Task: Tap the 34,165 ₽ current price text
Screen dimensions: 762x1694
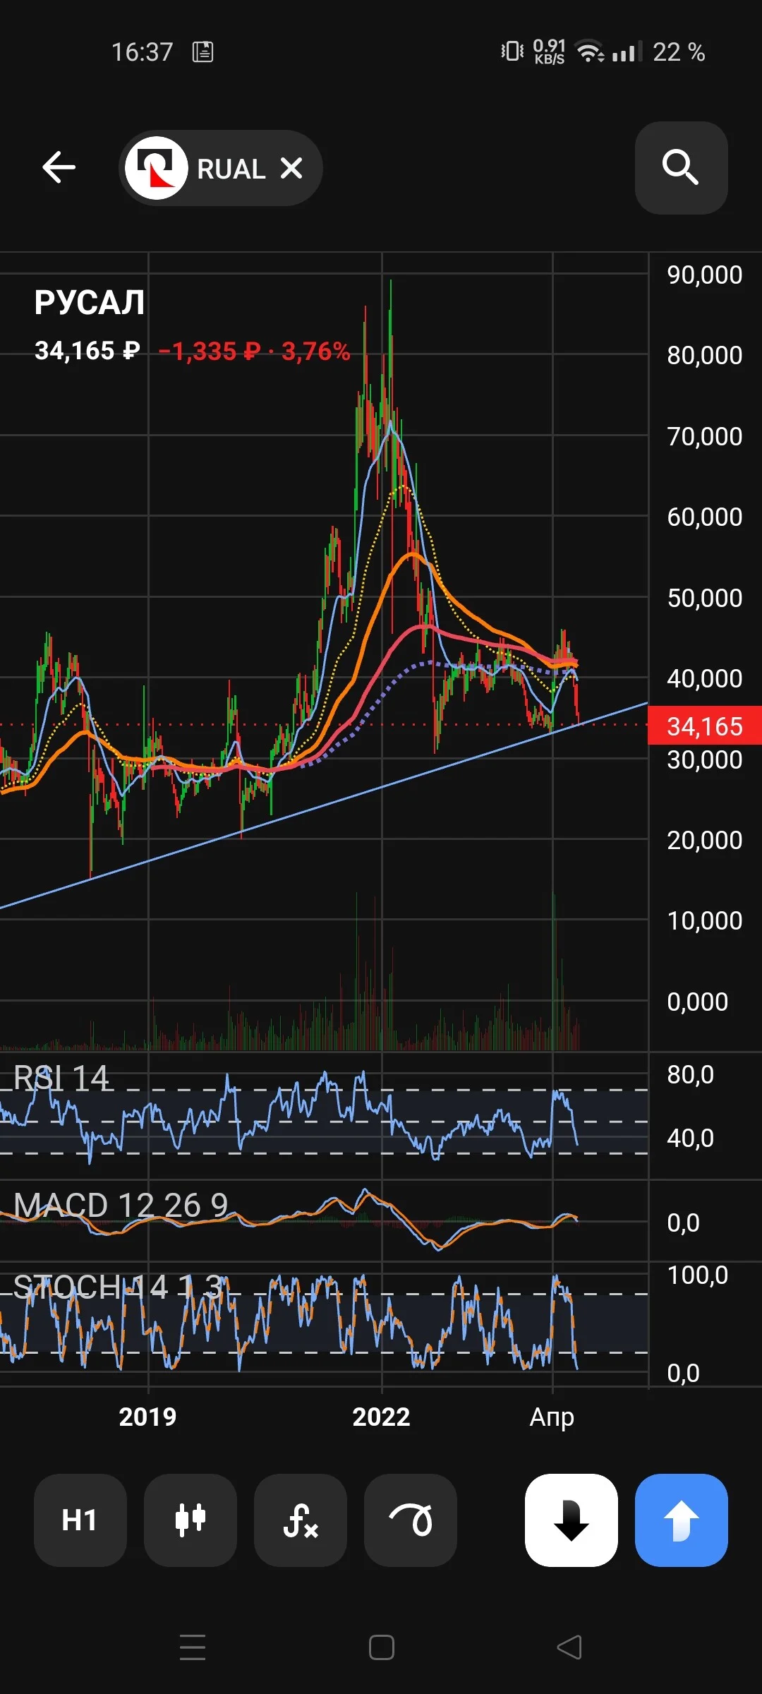Action: (87, 351)
